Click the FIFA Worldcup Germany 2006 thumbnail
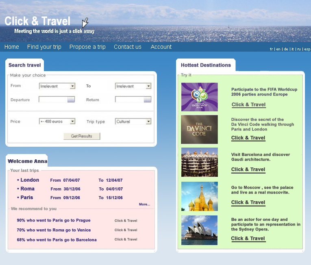 point(199,97)
